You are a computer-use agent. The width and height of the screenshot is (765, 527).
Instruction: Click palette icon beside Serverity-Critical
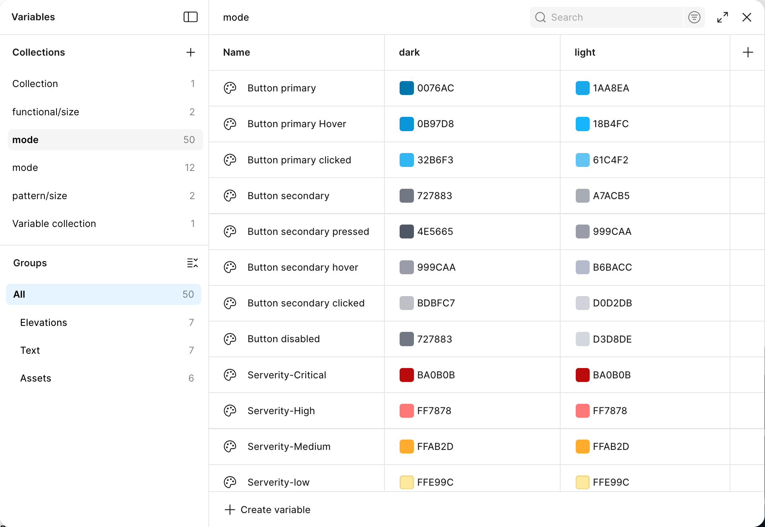coord(230,375)
